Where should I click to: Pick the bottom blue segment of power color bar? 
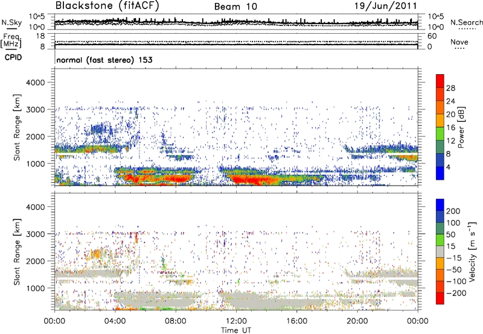click(440, 173)
